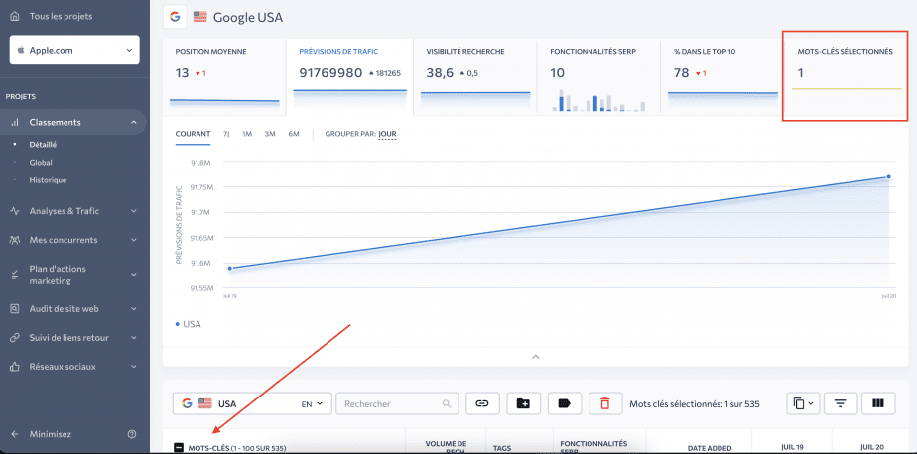Click the Plan d'actions marketing checklist icon

(15, 275)
